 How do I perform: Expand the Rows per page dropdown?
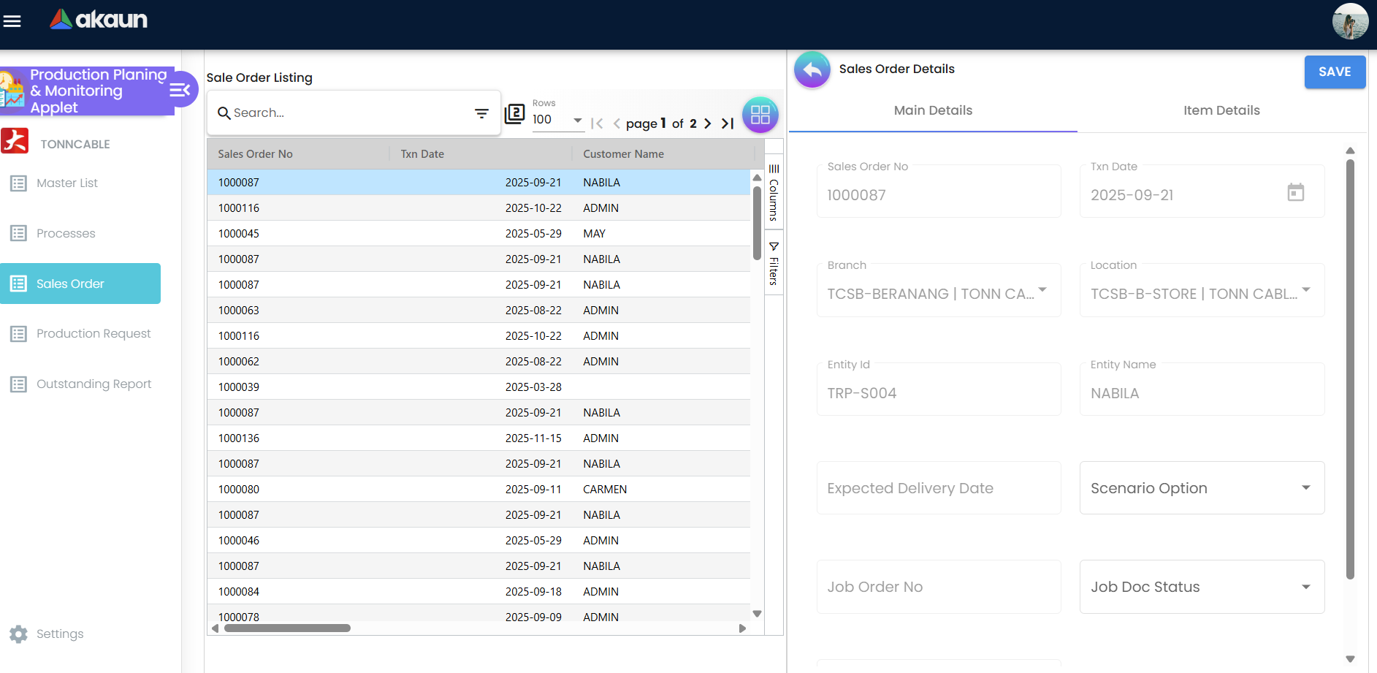577,120
